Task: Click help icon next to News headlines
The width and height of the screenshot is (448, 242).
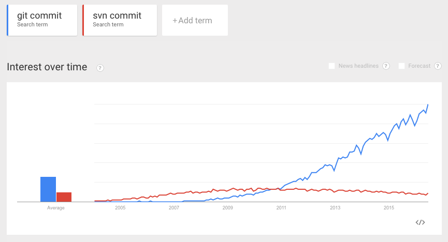Action: (386, 66)
